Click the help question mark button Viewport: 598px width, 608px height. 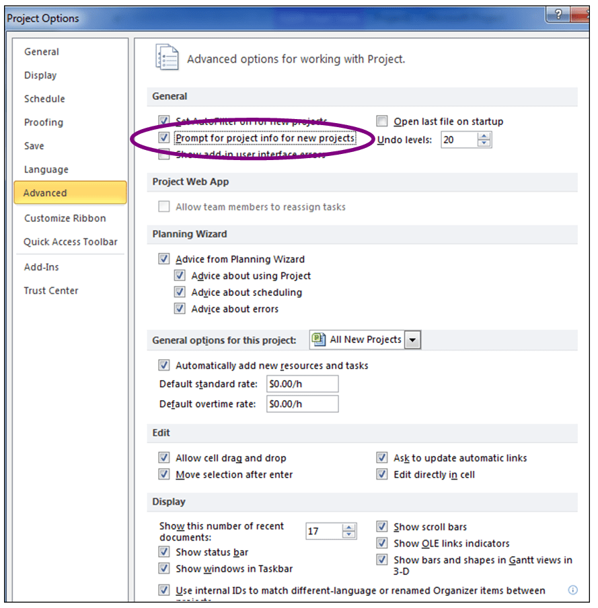[x=558, y=15]
